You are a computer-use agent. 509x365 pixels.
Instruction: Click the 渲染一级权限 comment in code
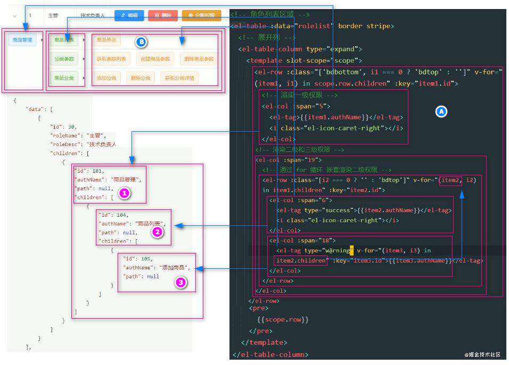coord(300,95)
